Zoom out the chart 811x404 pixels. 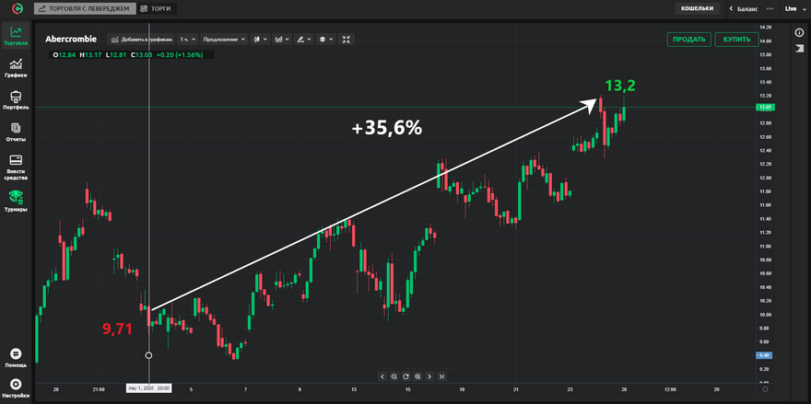(x=394, y=376)
